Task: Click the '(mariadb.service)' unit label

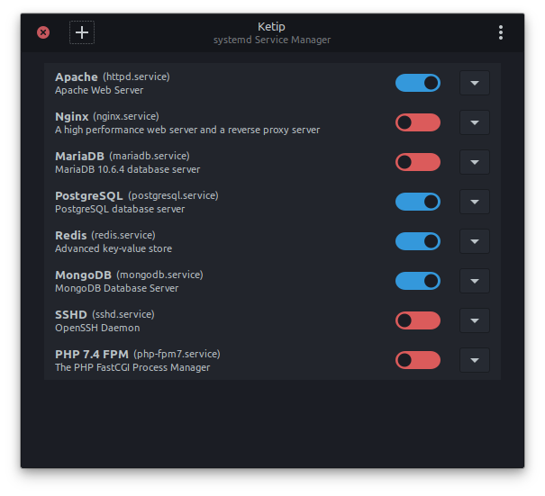Action: (x=150, y=156)
